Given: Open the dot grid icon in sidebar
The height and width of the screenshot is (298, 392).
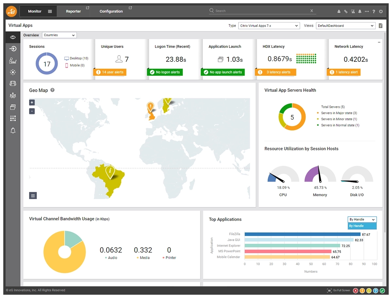Looking at the screenshot, I should click(x=13, y=118).
